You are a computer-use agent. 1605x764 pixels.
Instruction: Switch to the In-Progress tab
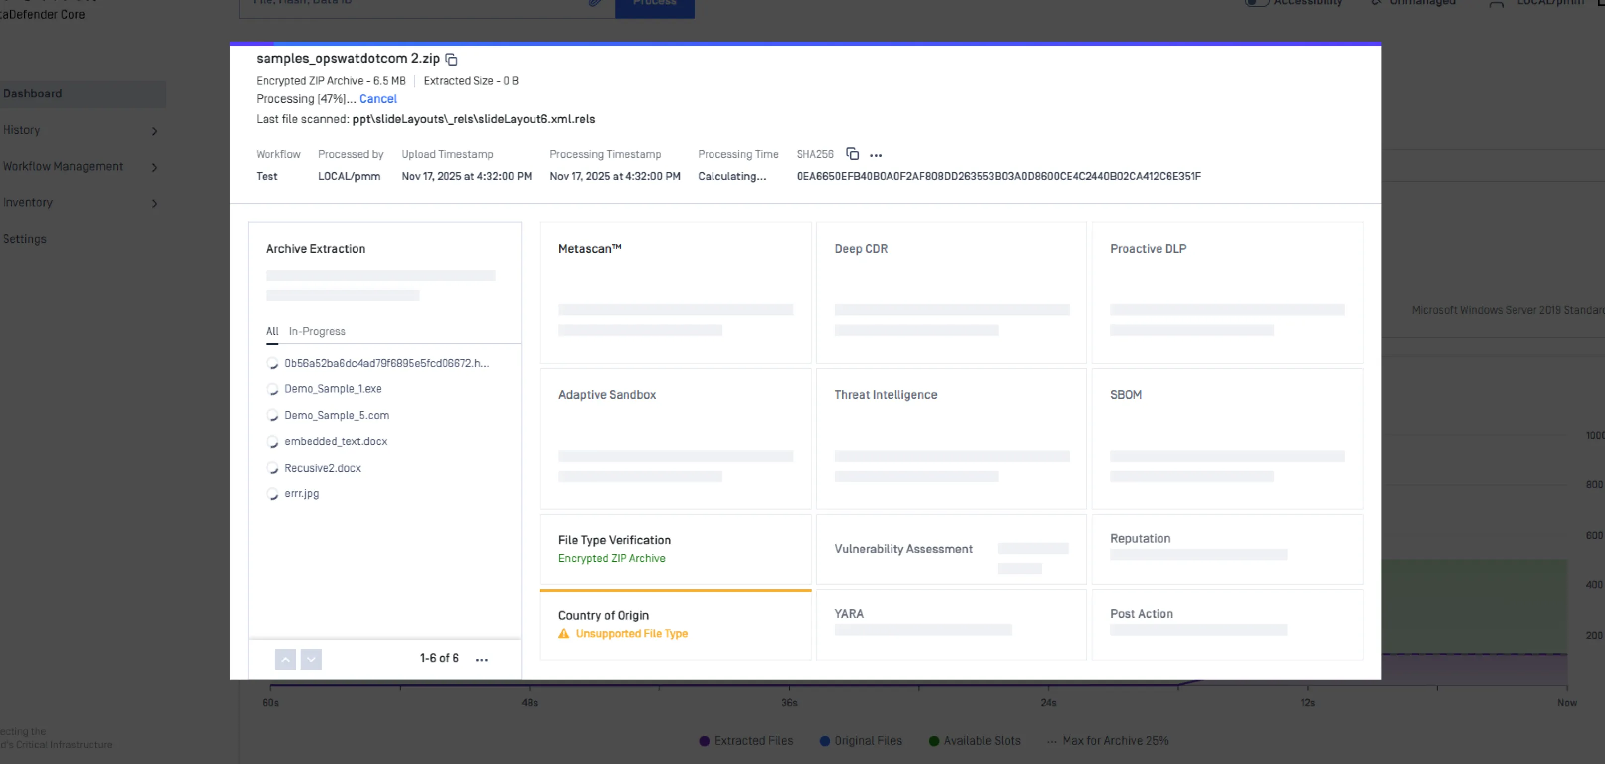pos(317,332)
